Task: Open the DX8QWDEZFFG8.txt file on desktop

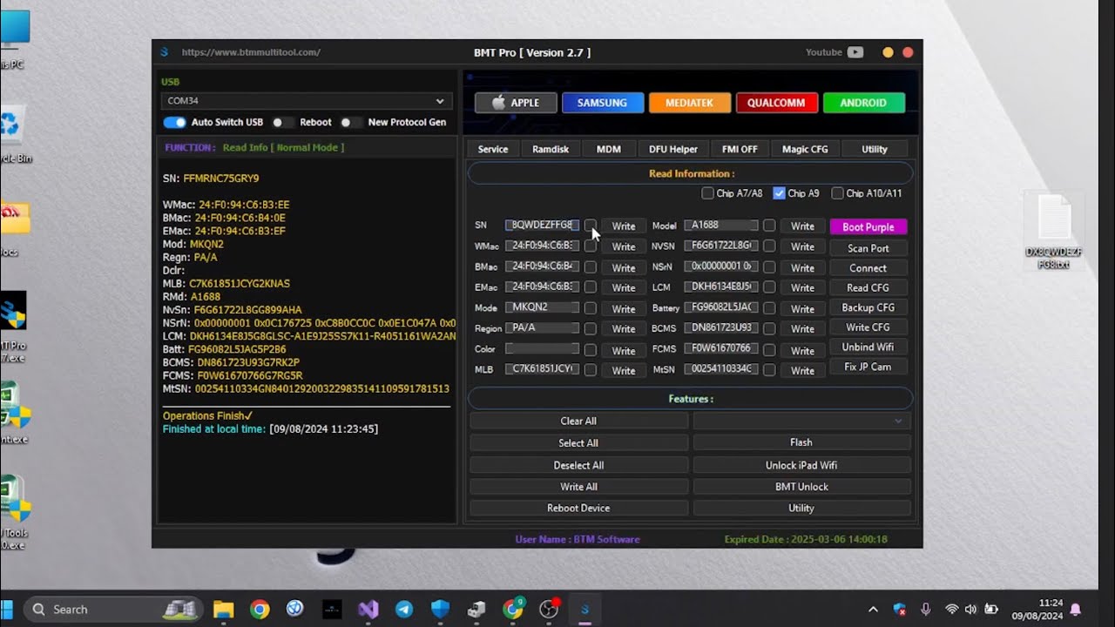Action: [x=1054, y=232]
